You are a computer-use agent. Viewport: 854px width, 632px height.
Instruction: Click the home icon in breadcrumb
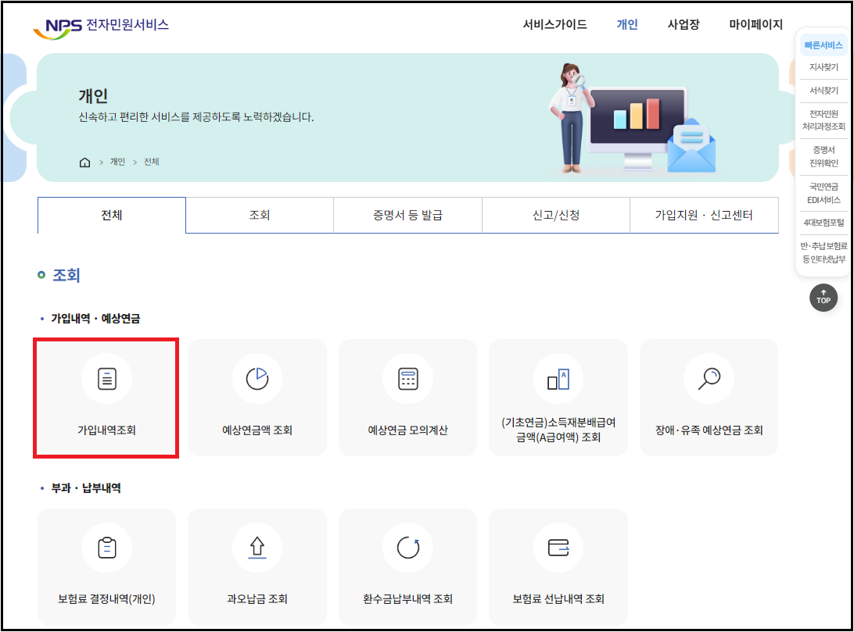click(x=85, y=162)
